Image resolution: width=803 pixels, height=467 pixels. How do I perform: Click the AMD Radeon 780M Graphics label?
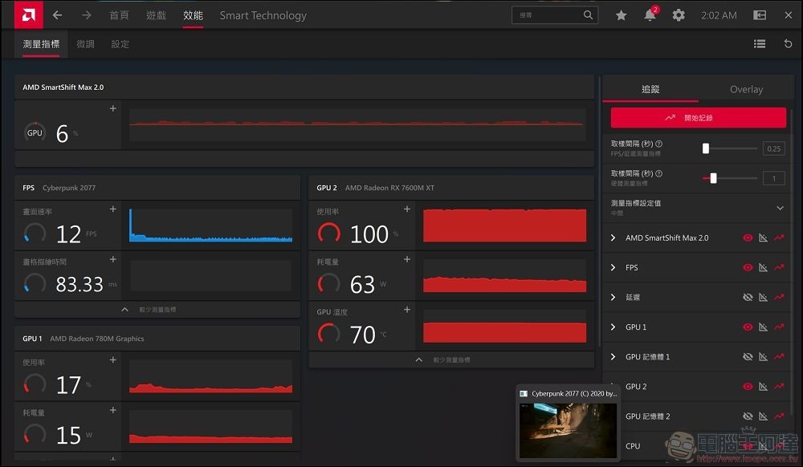pyautogui.click(x=97, y=339)
